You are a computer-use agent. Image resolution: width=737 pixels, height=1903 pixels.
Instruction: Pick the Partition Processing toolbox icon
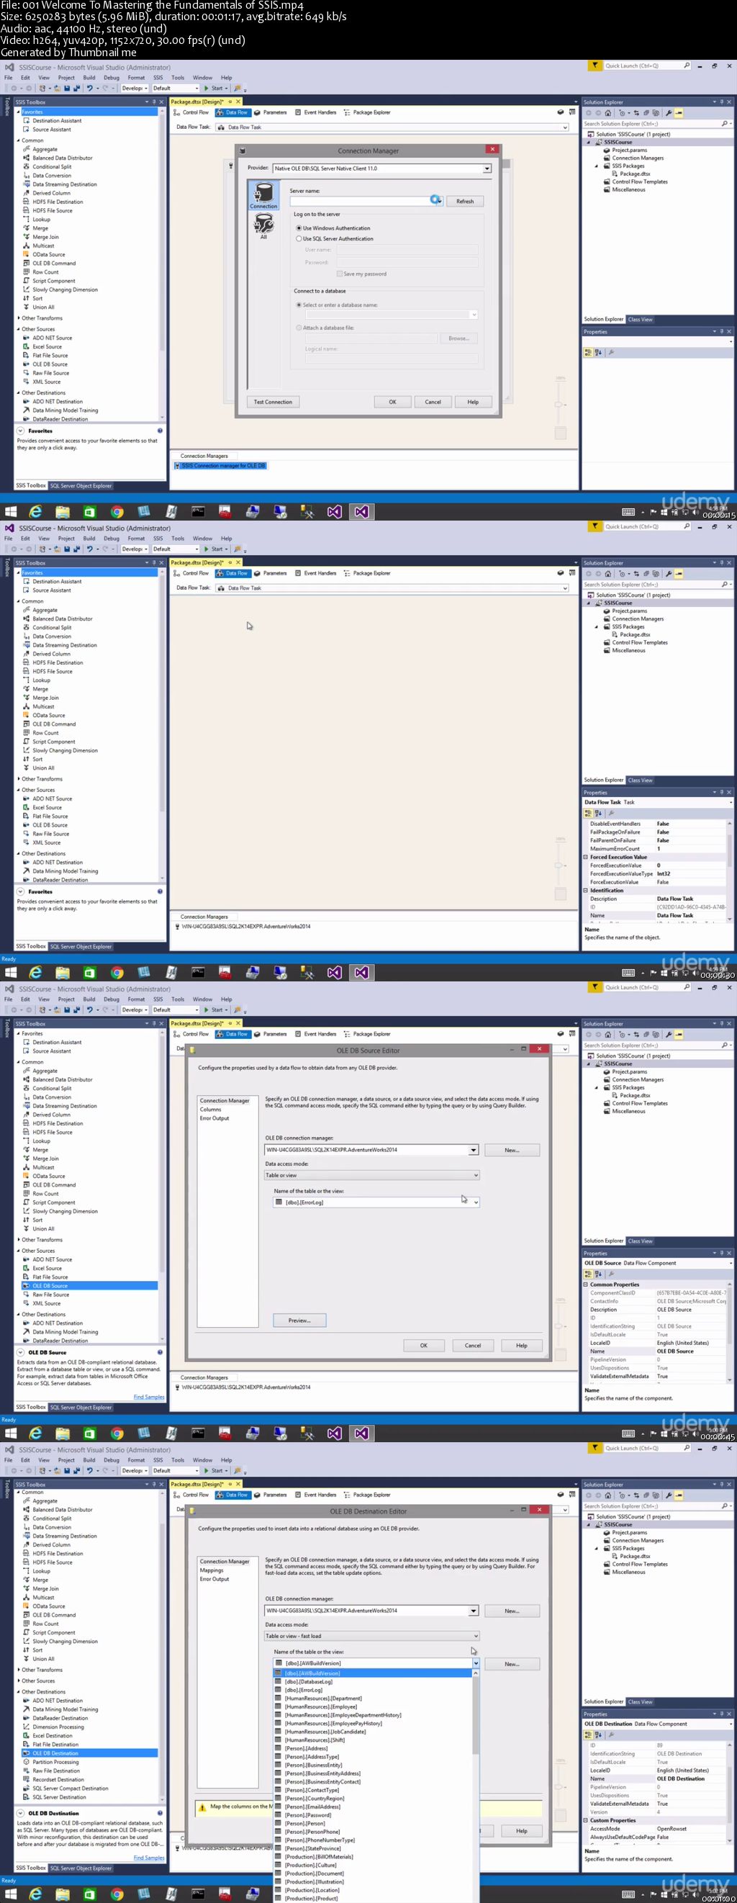(27, 1761)
